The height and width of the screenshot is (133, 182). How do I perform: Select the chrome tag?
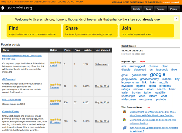pos(153,66)
